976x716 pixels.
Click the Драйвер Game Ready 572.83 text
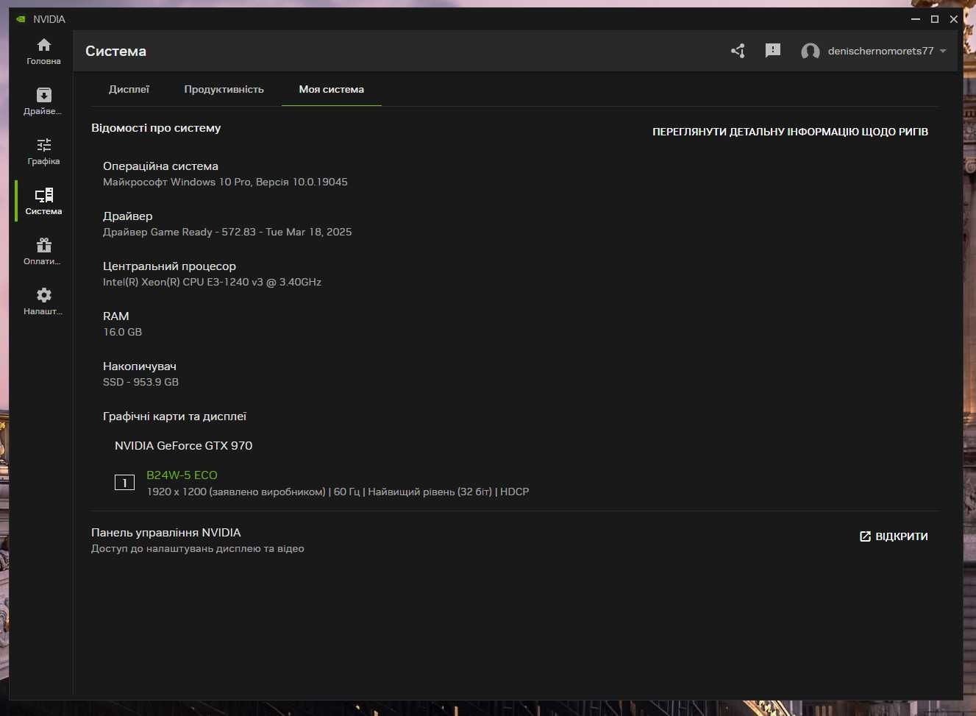click(227, 232)
